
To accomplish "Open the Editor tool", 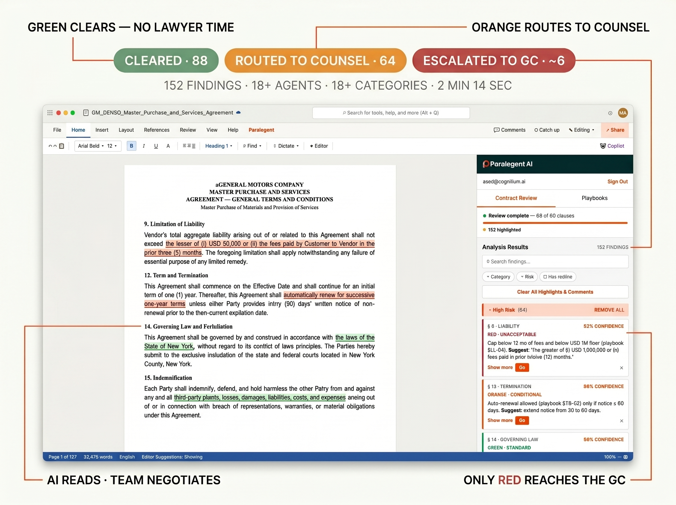I will point(319,146).
